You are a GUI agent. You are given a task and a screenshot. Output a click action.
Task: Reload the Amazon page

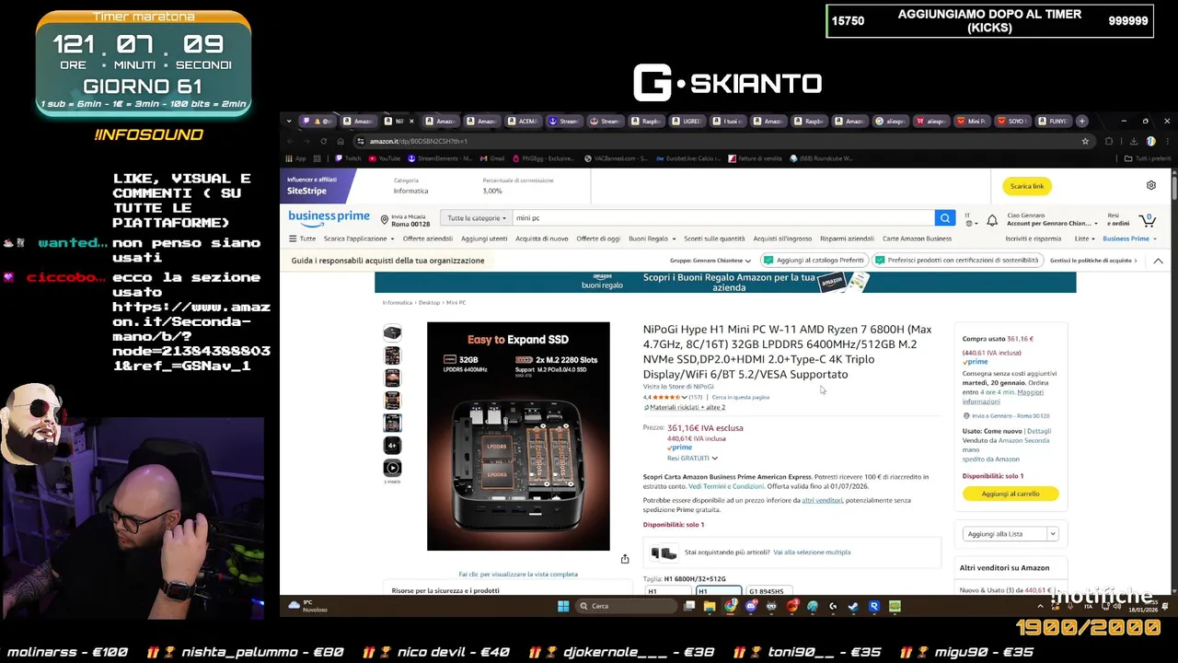click(x=323, y=141)
